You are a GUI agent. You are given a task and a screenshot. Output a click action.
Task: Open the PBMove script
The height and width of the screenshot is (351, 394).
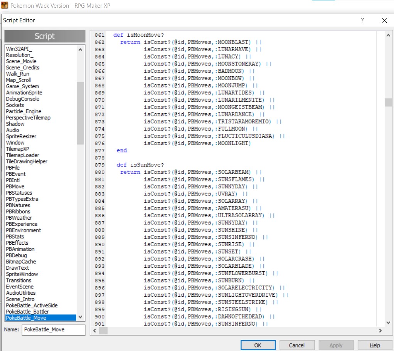click(x=15, y=186)
